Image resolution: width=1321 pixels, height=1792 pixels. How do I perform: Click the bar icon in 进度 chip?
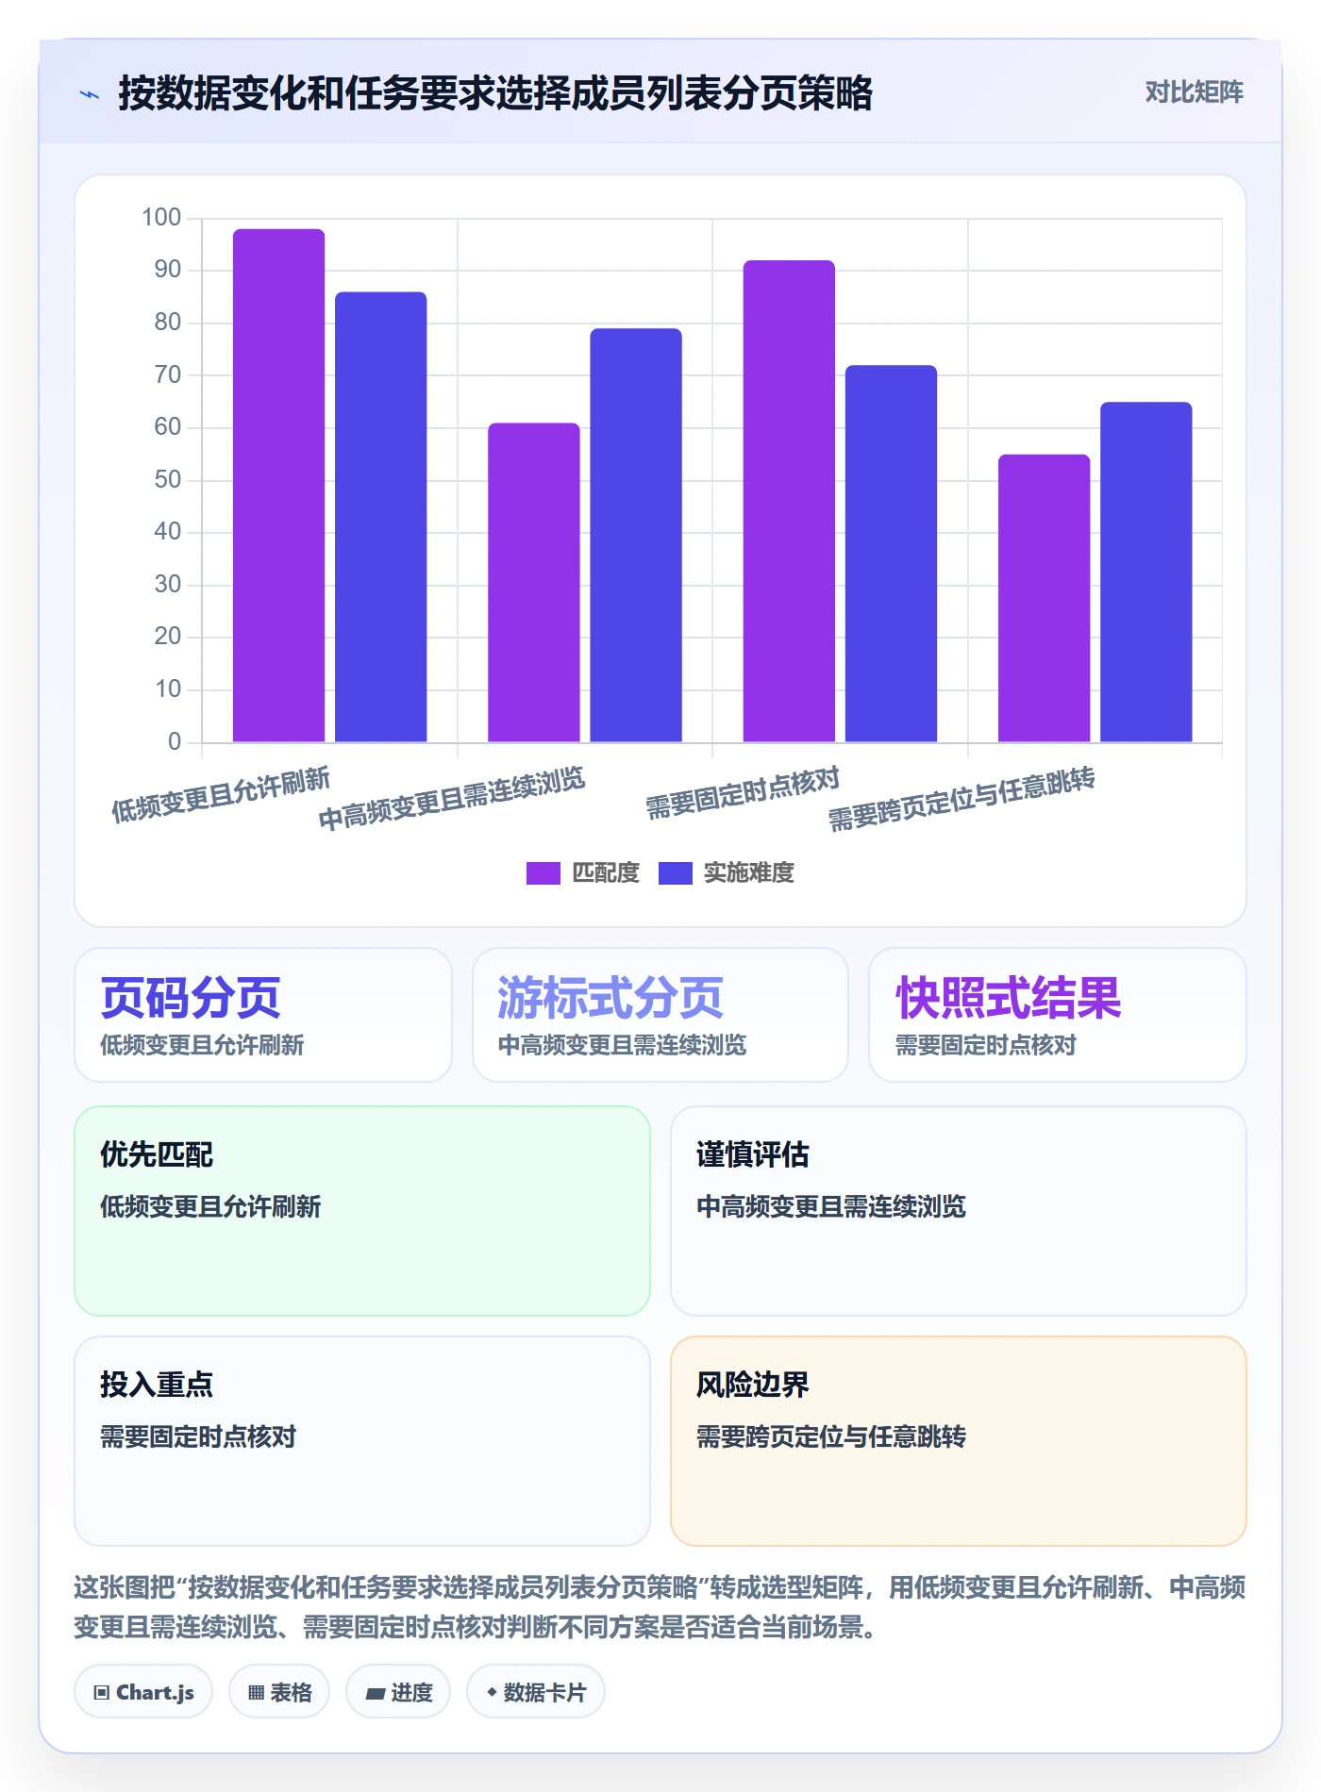[376, 1694]
